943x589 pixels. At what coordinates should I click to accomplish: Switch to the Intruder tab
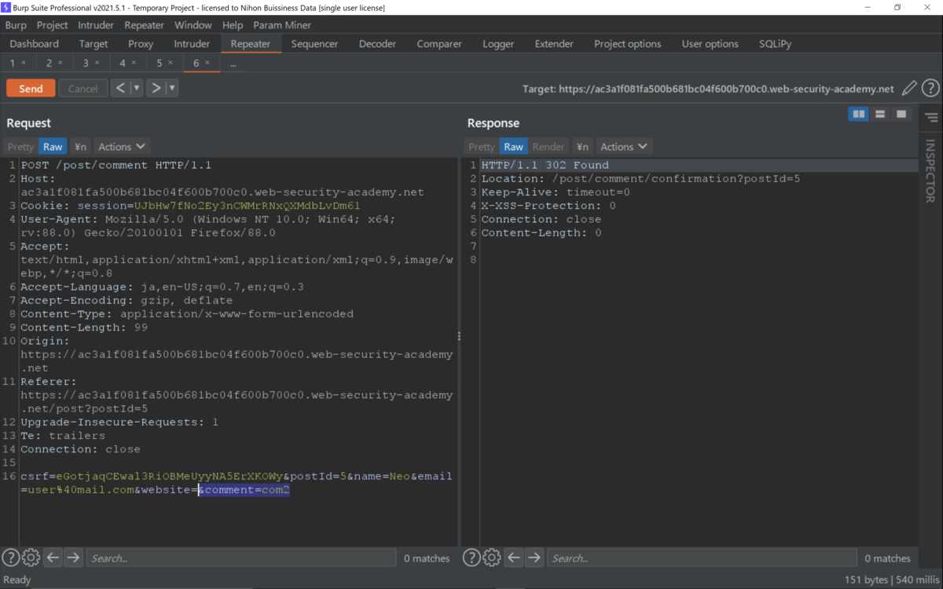click(192, 44)
